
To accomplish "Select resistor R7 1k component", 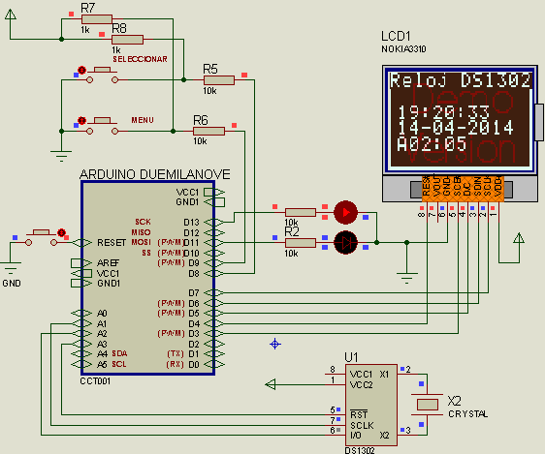I will click(x=96, y=19).
